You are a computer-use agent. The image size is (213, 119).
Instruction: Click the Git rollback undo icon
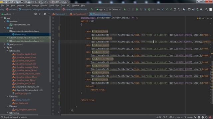(179, 10)
